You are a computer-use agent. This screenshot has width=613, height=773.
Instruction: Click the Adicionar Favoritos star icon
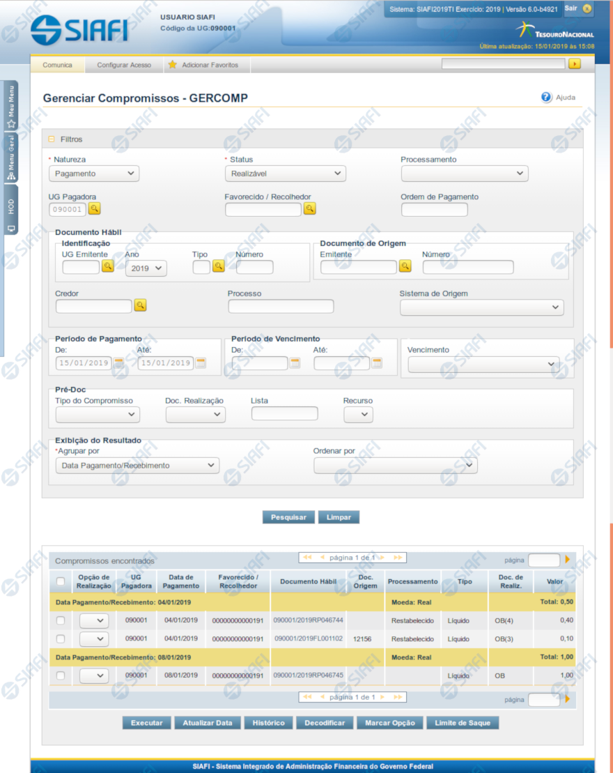click(x=172, y=65)
